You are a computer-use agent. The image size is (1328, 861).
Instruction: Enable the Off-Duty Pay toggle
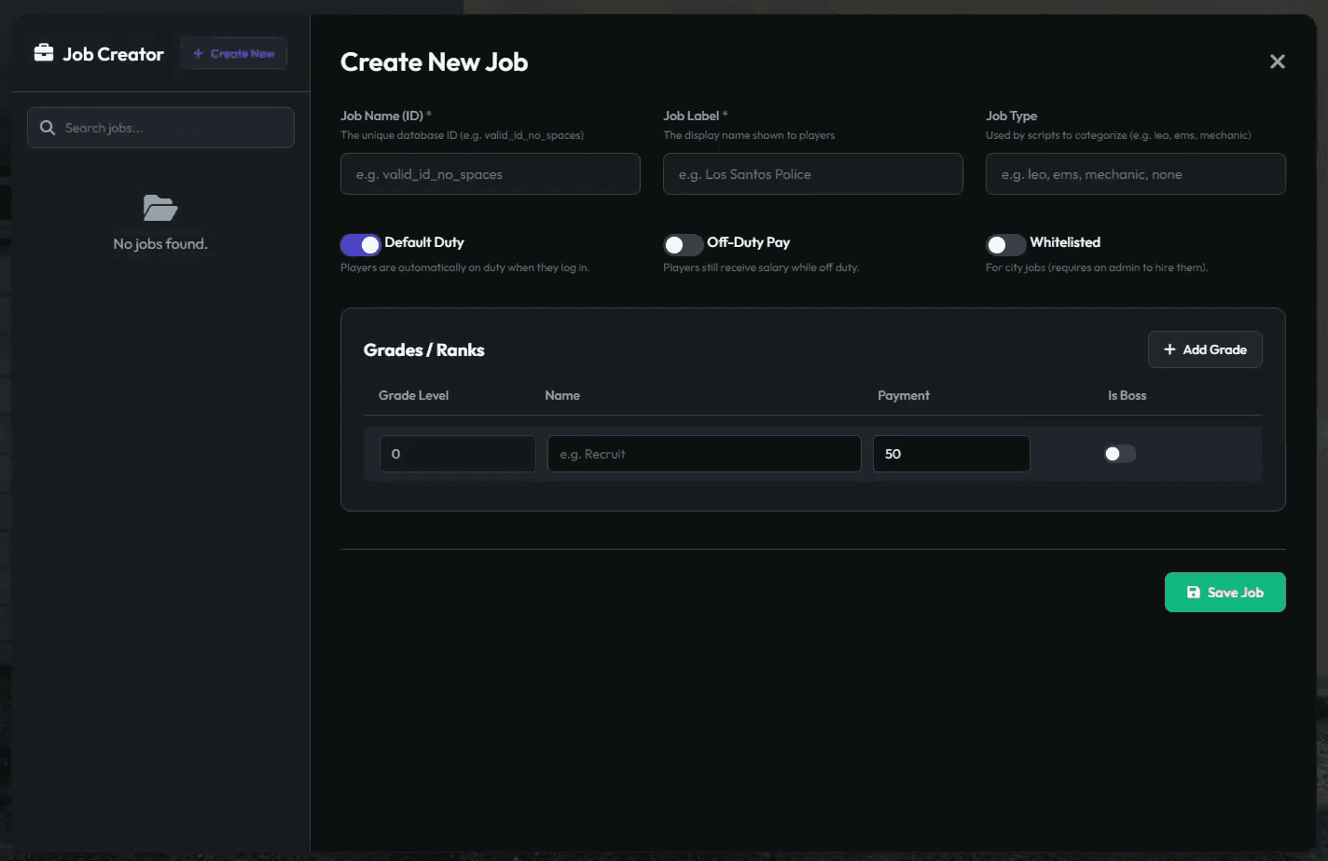684,244
